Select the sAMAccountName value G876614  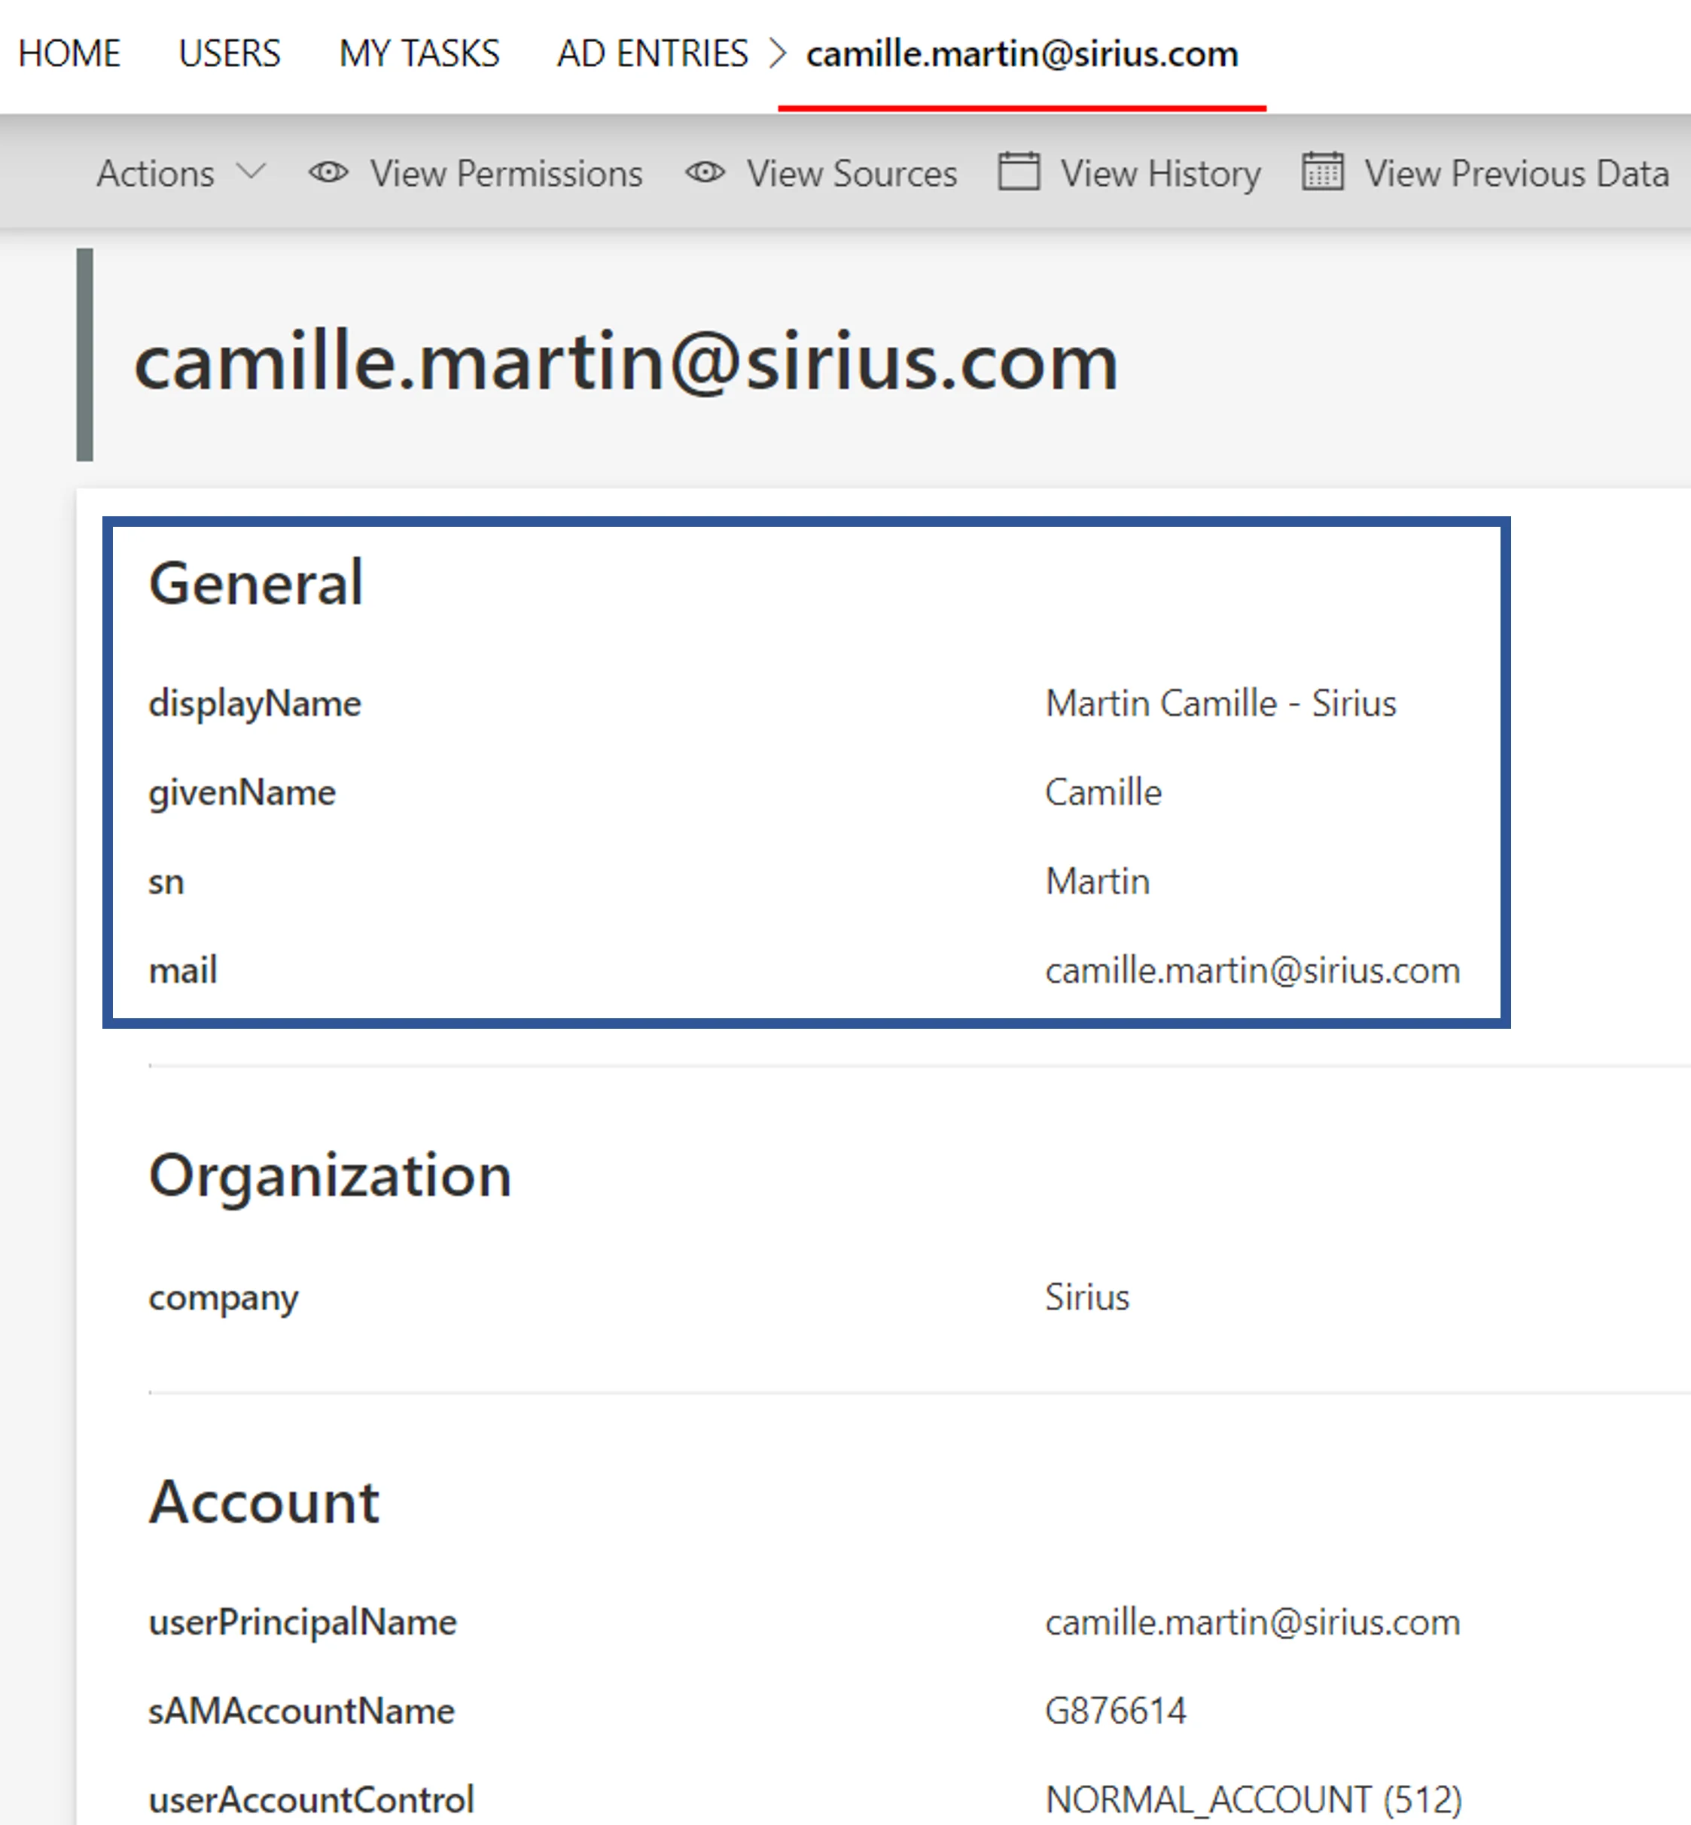click(1116, 1711)
